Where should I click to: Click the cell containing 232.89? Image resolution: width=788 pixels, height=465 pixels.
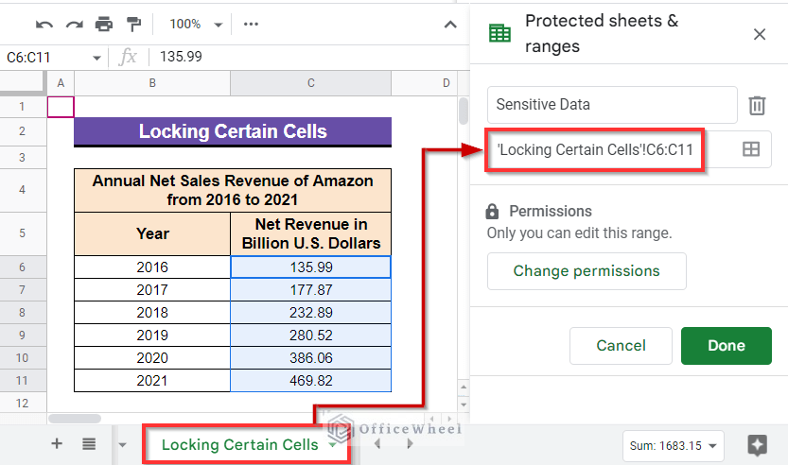point(310,312)
